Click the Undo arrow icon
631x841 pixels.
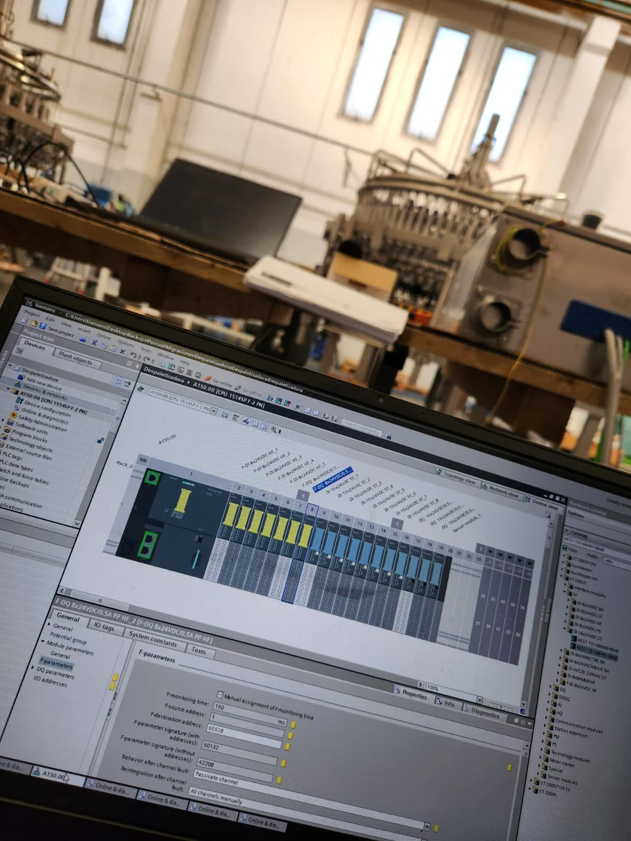[x=133, y=354]
